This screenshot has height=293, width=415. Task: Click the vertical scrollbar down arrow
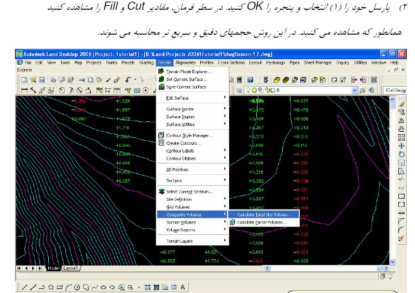point(393,262)
